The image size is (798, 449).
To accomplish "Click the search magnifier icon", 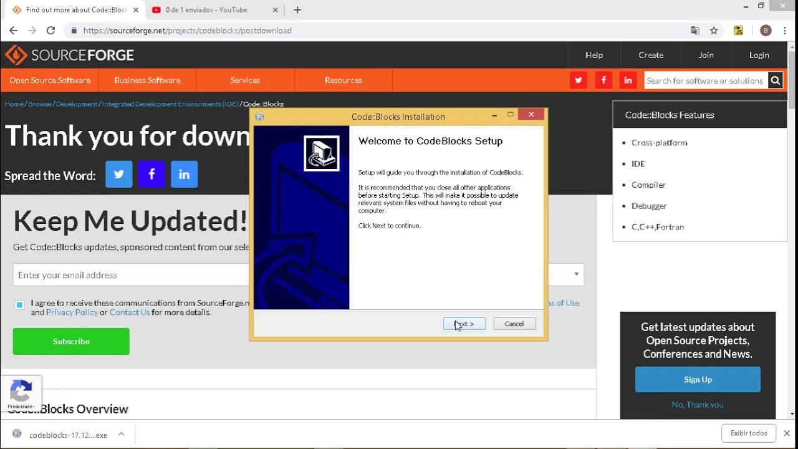I will pos(775,80).
